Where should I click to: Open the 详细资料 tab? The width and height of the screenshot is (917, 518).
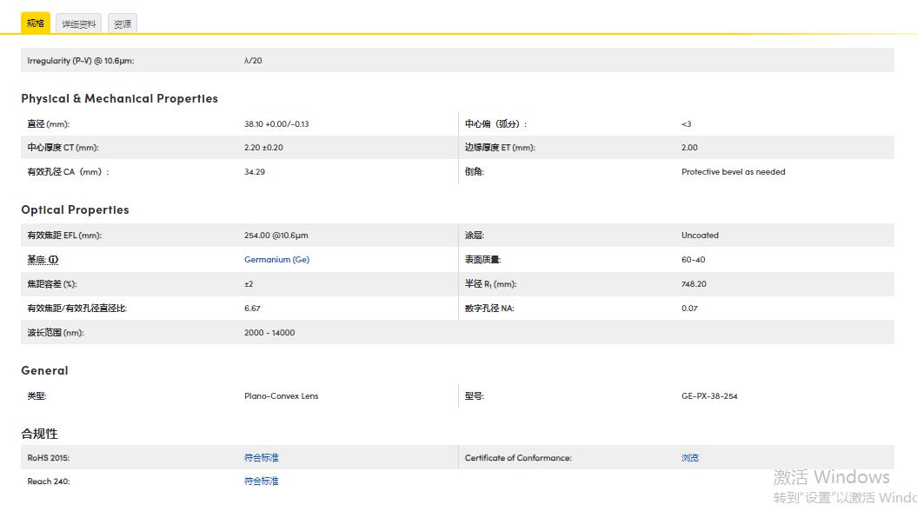(78, 24)
